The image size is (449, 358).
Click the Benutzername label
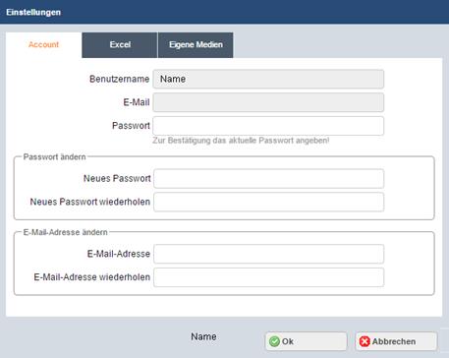[119, 79]
